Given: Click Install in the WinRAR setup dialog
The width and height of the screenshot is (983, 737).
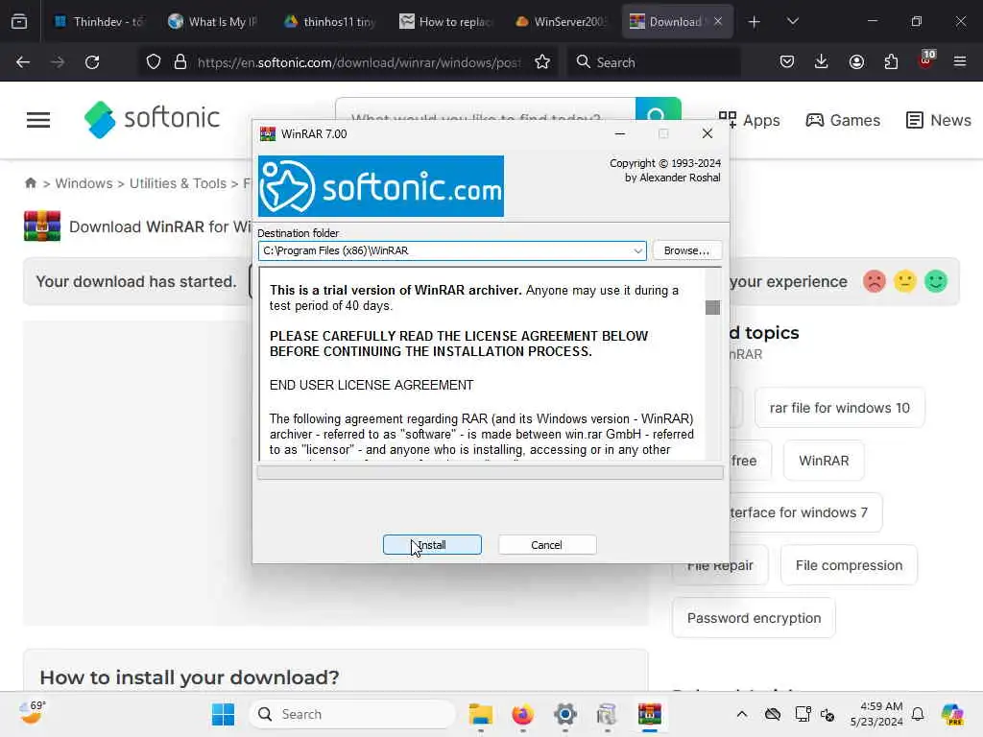Looking at the screenshot, I should click(432, 545).
